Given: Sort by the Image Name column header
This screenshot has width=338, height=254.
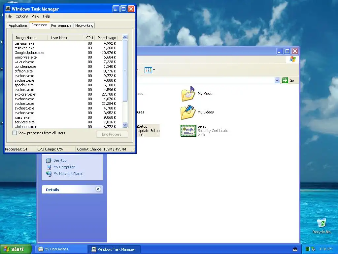Looking at the screenshot, I should 30,38.
